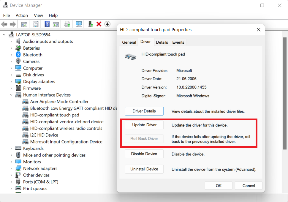This screenshot has width=288, height=202.
Task: Select the Driver tab
Action: point(145,42)
